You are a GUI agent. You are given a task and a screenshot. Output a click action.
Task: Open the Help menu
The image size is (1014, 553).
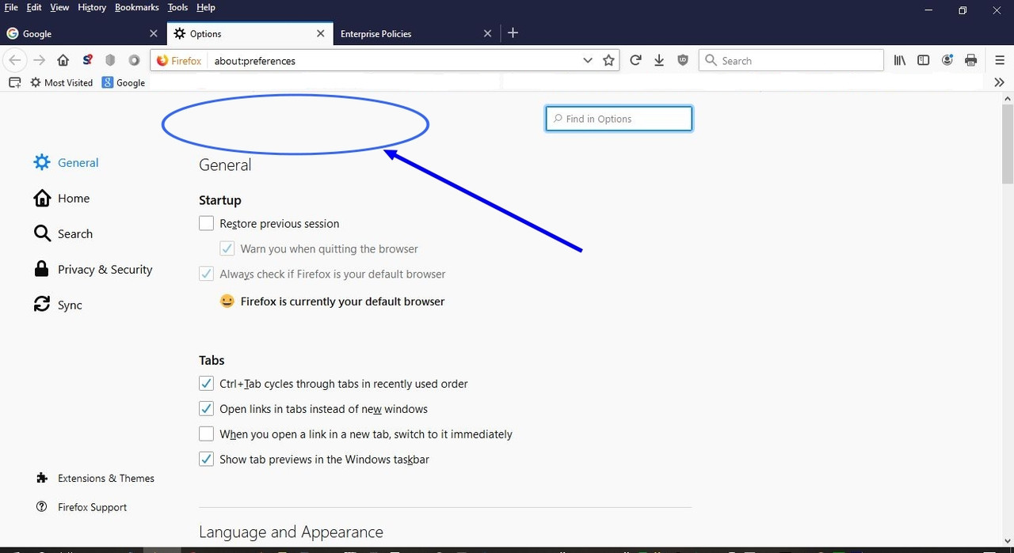point(206,7)
